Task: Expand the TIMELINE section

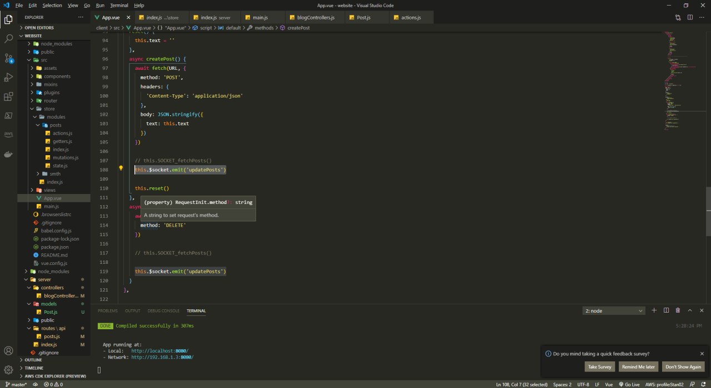Action: click(x=54, y=367)
